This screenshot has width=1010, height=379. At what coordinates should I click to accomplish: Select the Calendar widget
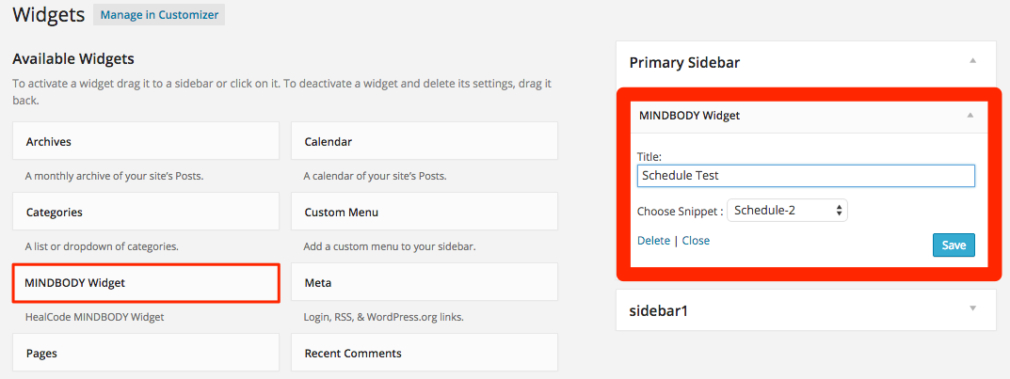click(425, 142)
